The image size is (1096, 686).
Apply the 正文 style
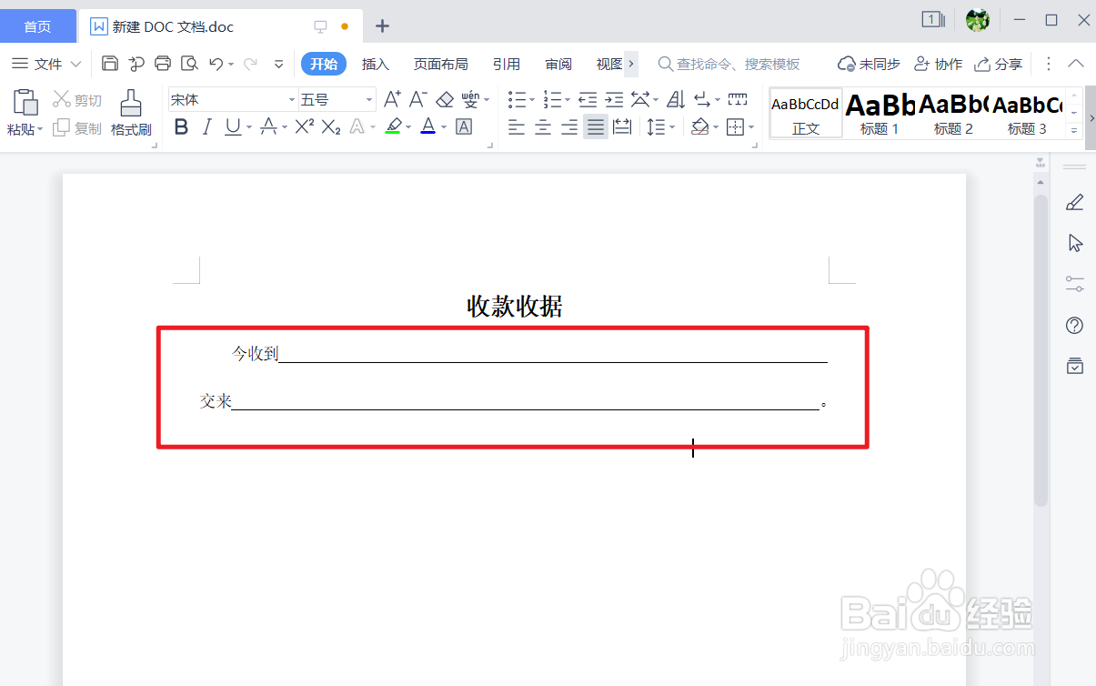click(x=806, y=113)
